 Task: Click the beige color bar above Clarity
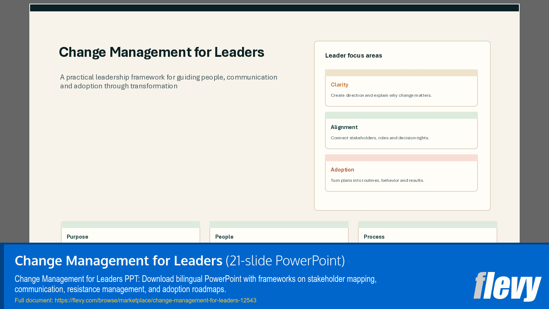(x=401, y=73)
